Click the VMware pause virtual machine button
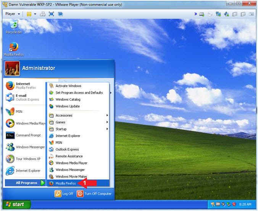 (29, 14)
